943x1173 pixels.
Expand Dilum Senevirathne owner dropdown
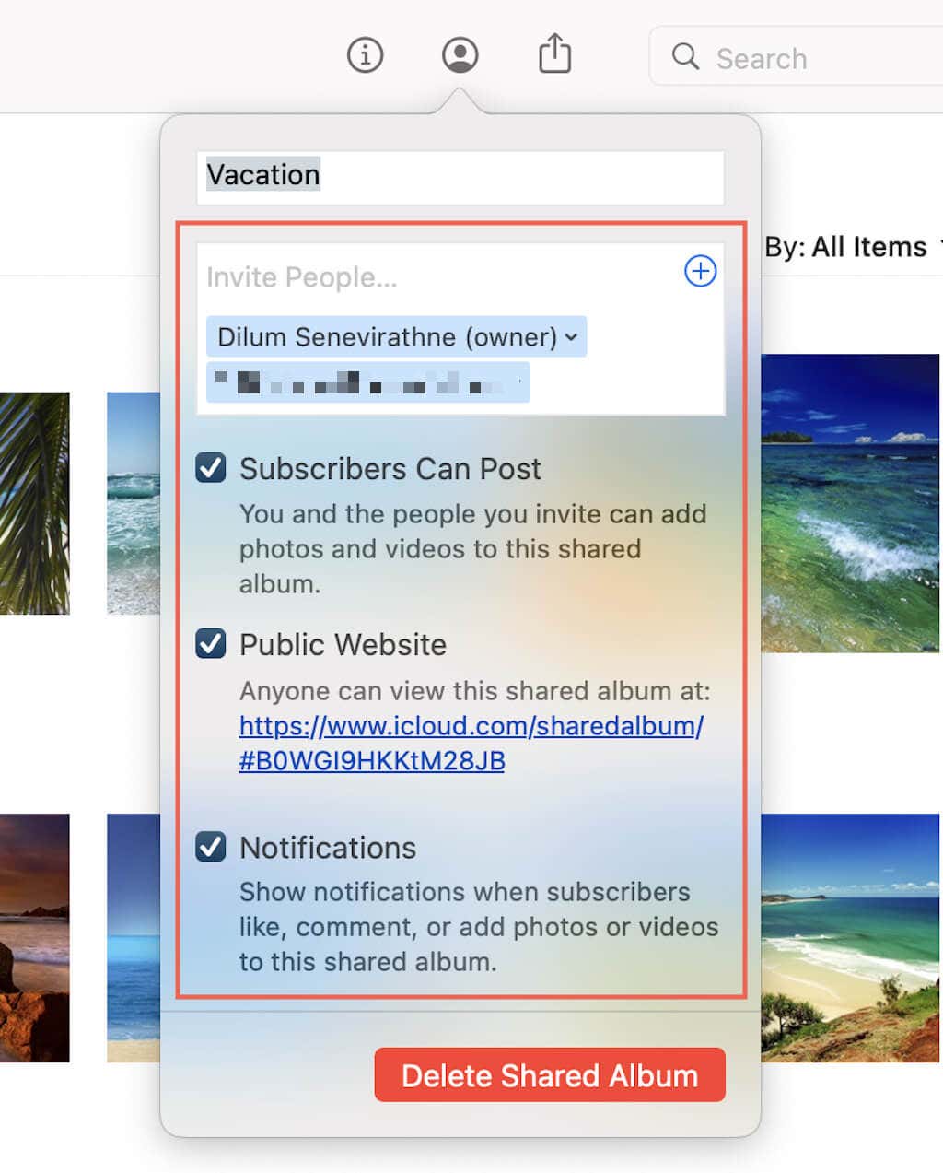point(396,336)
